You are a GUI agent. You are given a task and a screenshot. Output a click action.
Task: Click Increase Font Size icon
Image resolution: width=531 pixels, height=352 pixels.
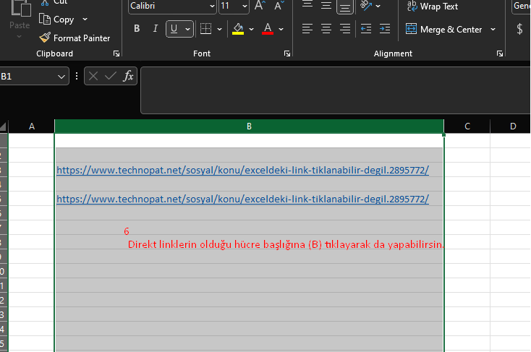260,5
